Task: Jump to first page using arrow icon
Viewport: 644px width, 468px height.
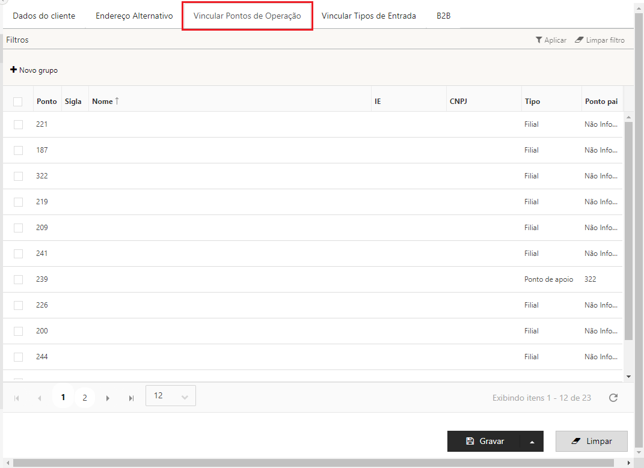Action: coord(16,398)
